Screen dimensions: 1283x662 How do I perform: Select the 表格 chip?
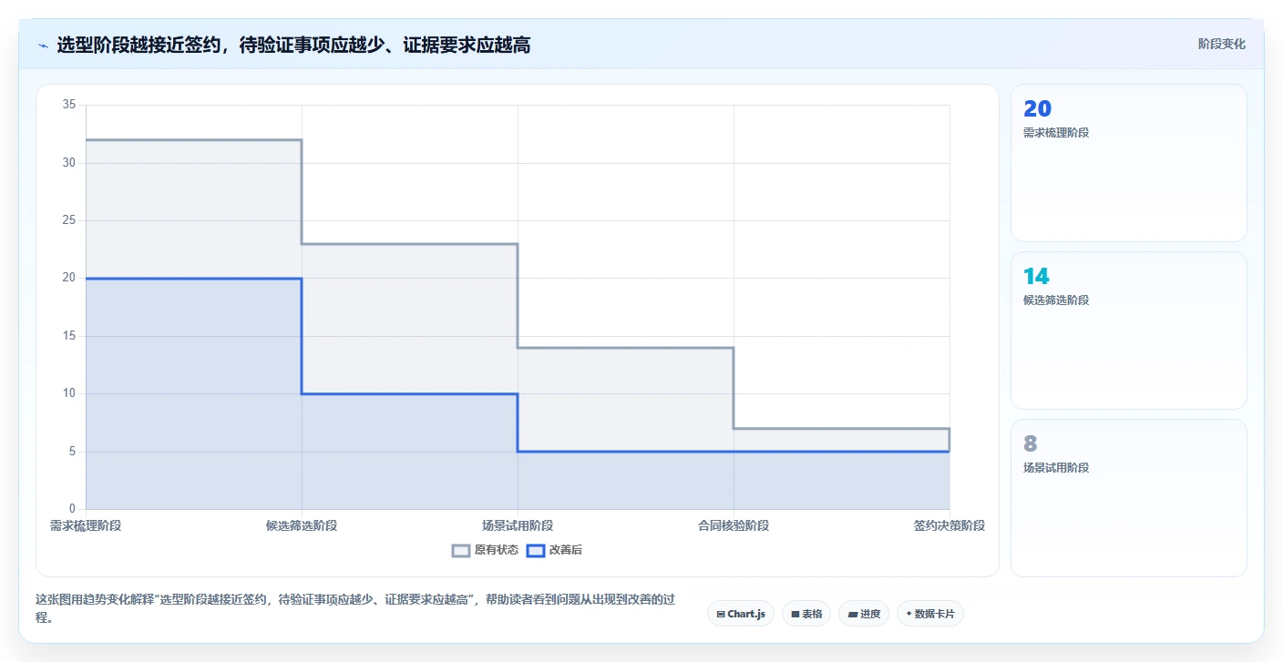(x=806, y=614)
